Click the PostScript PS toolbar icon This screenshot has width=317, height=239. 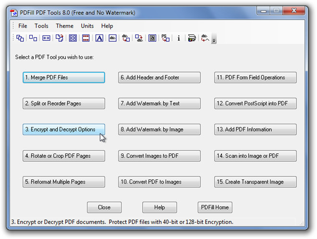point(165,38)
